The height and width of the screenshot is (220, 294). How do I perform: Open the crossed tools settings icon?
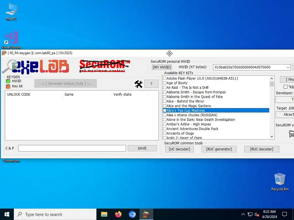click(x=139, y=84)
